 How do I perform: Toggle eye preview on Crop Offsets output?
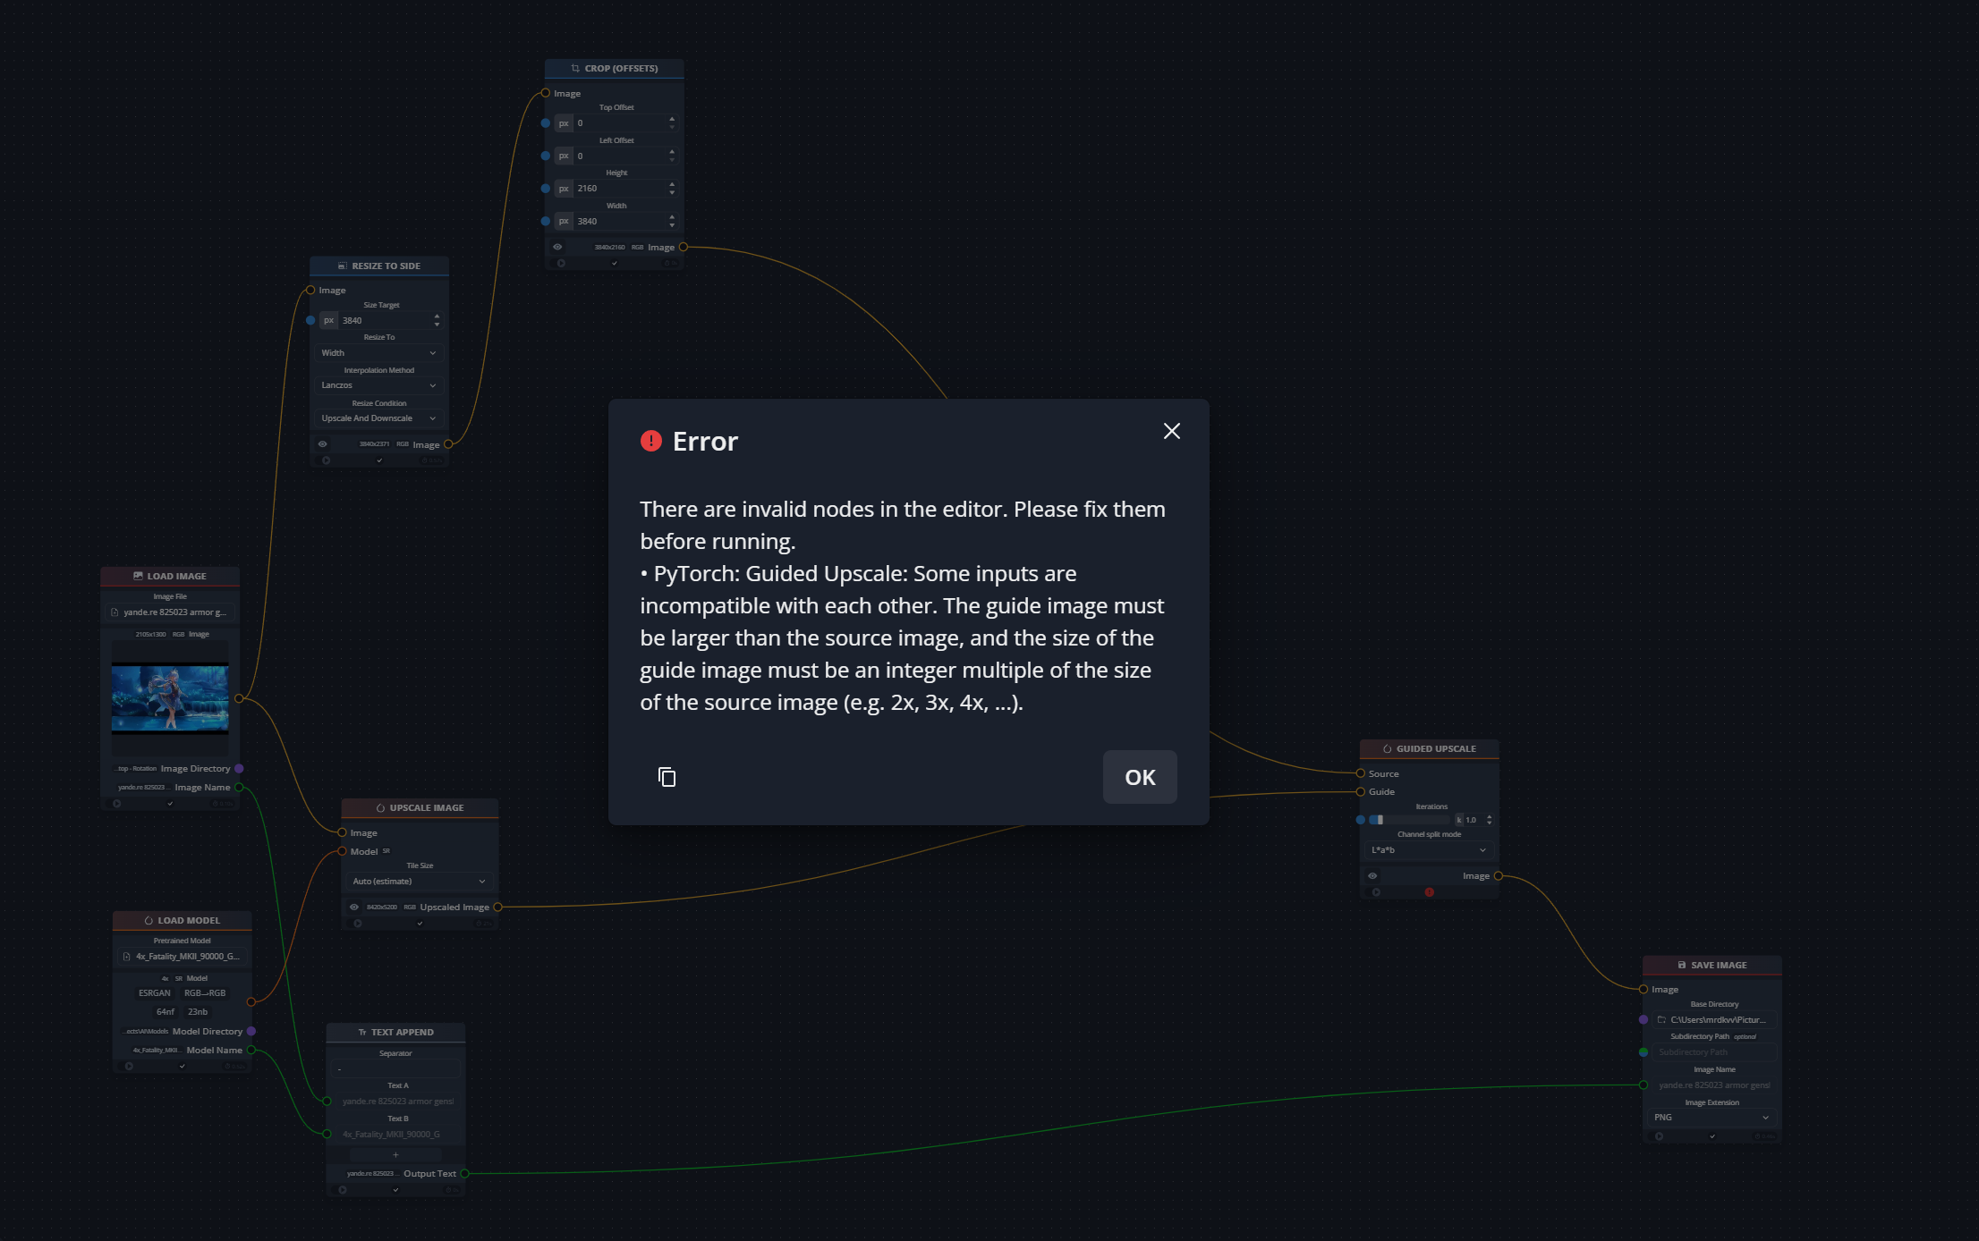pos(557,247)
